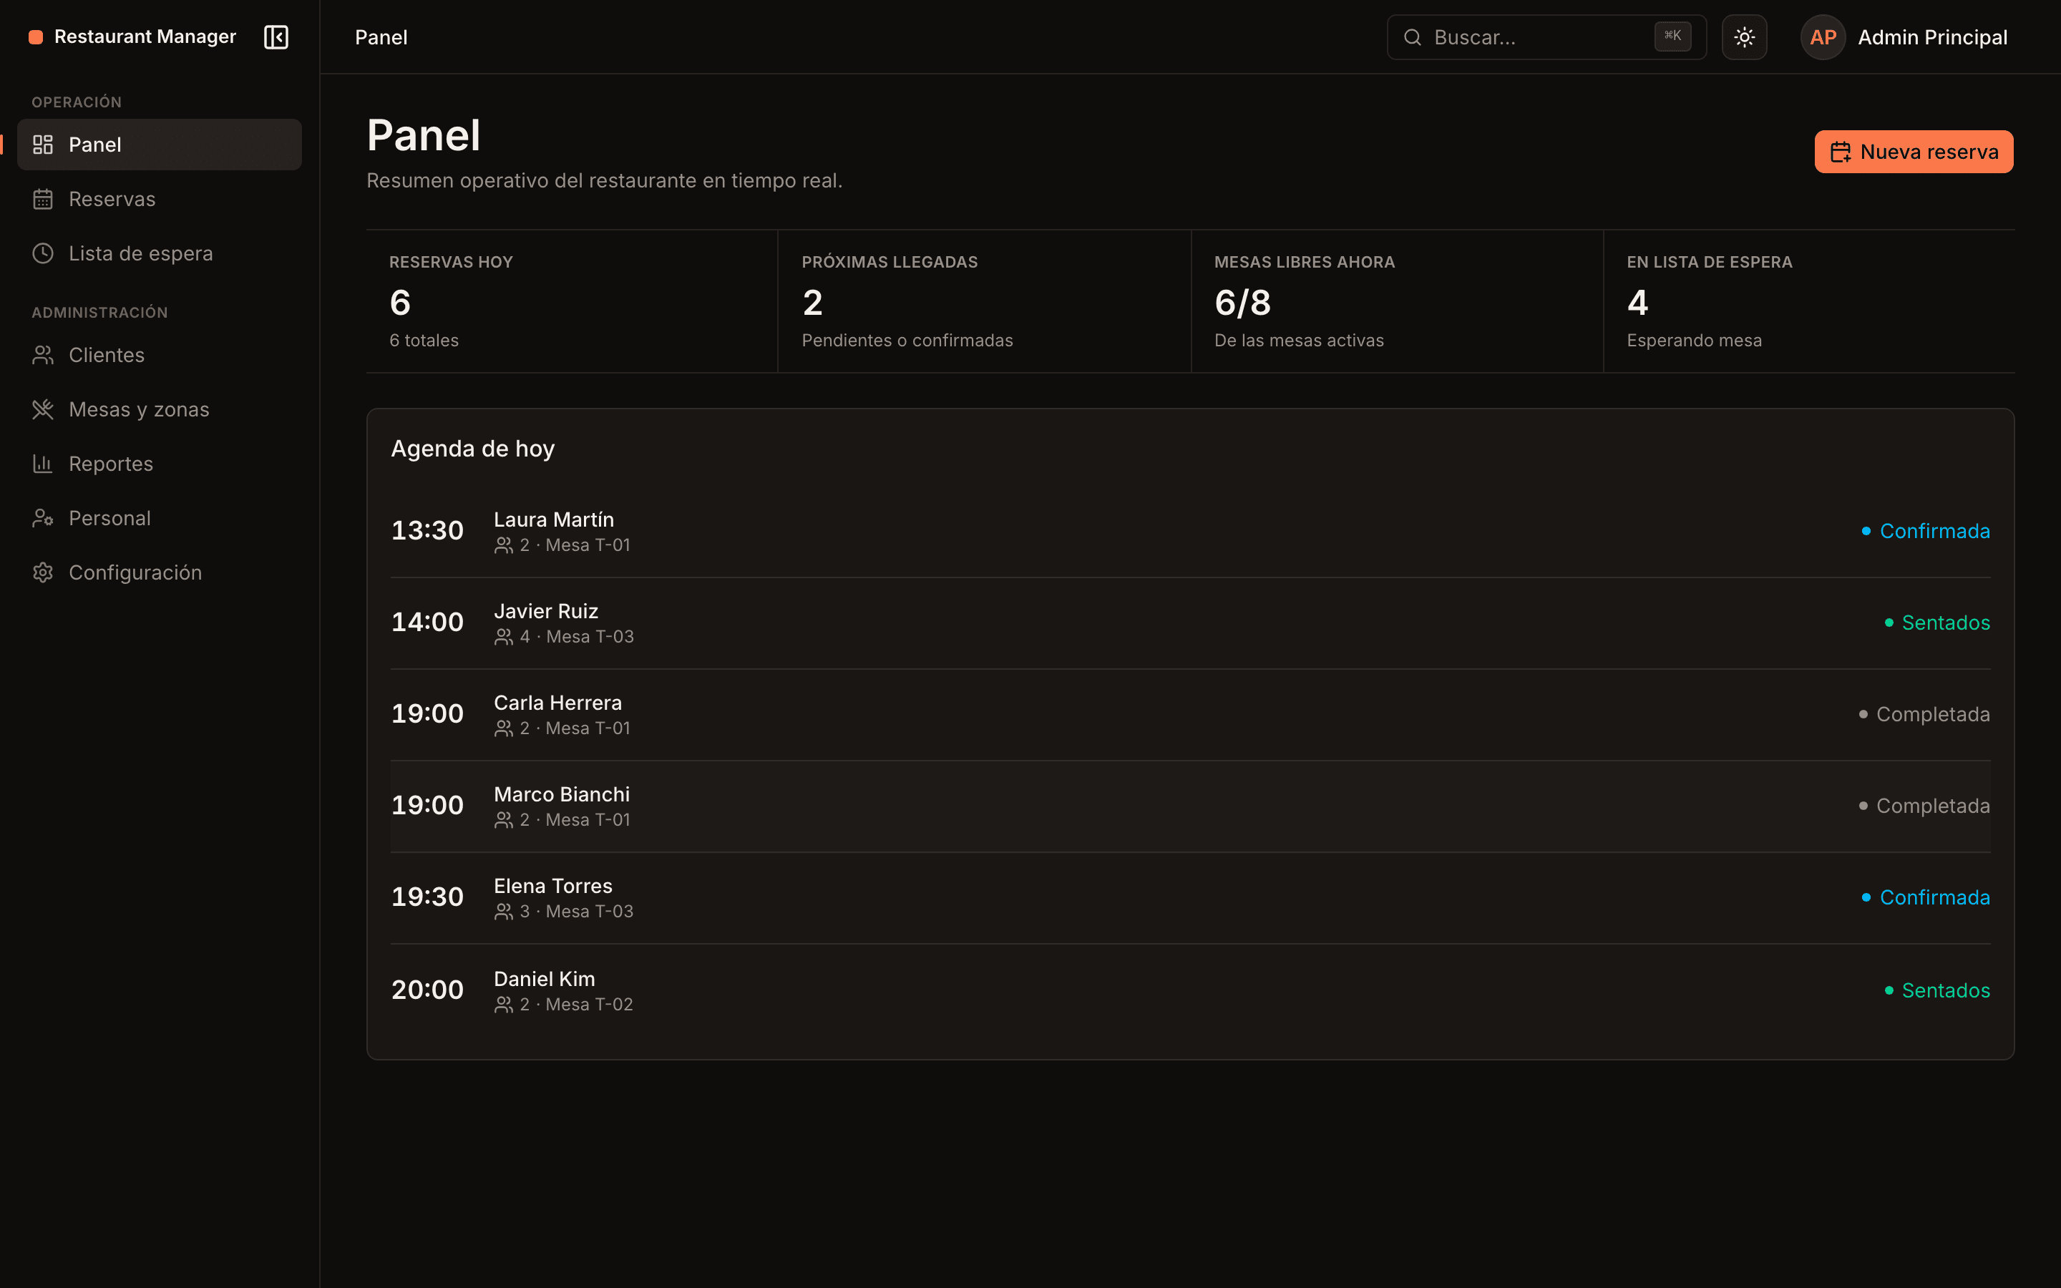Open Mesas y zonas utensils icon
This screenshot has height=1288, width=2061.
tap(43, 410)
